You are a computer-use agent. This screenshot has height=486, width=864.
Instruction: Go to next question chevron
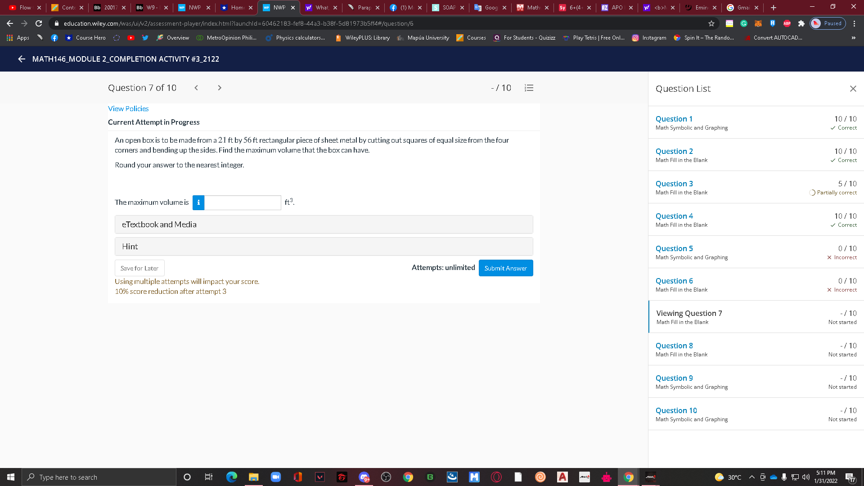pos(220,88)
